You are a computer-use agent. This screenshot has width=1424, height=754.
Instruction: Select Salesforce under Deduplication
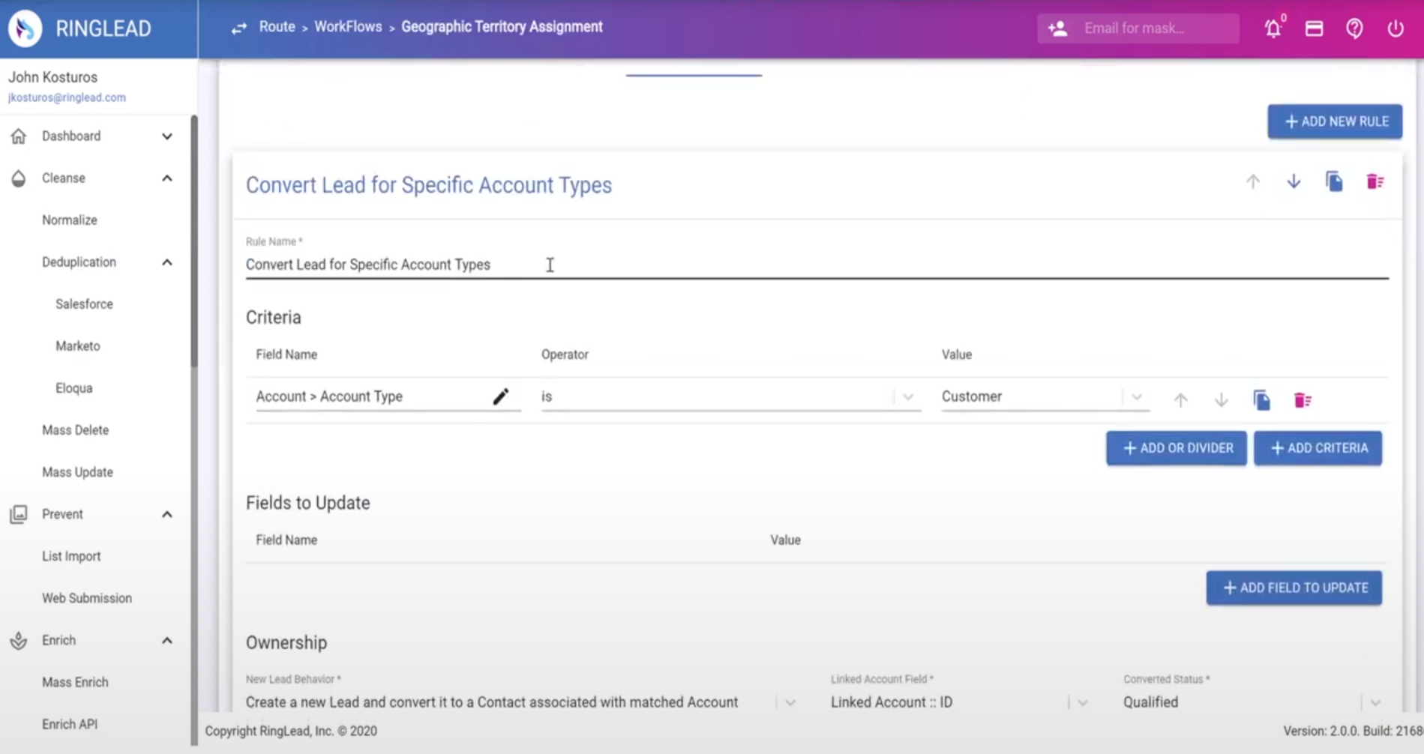[84, 304]
